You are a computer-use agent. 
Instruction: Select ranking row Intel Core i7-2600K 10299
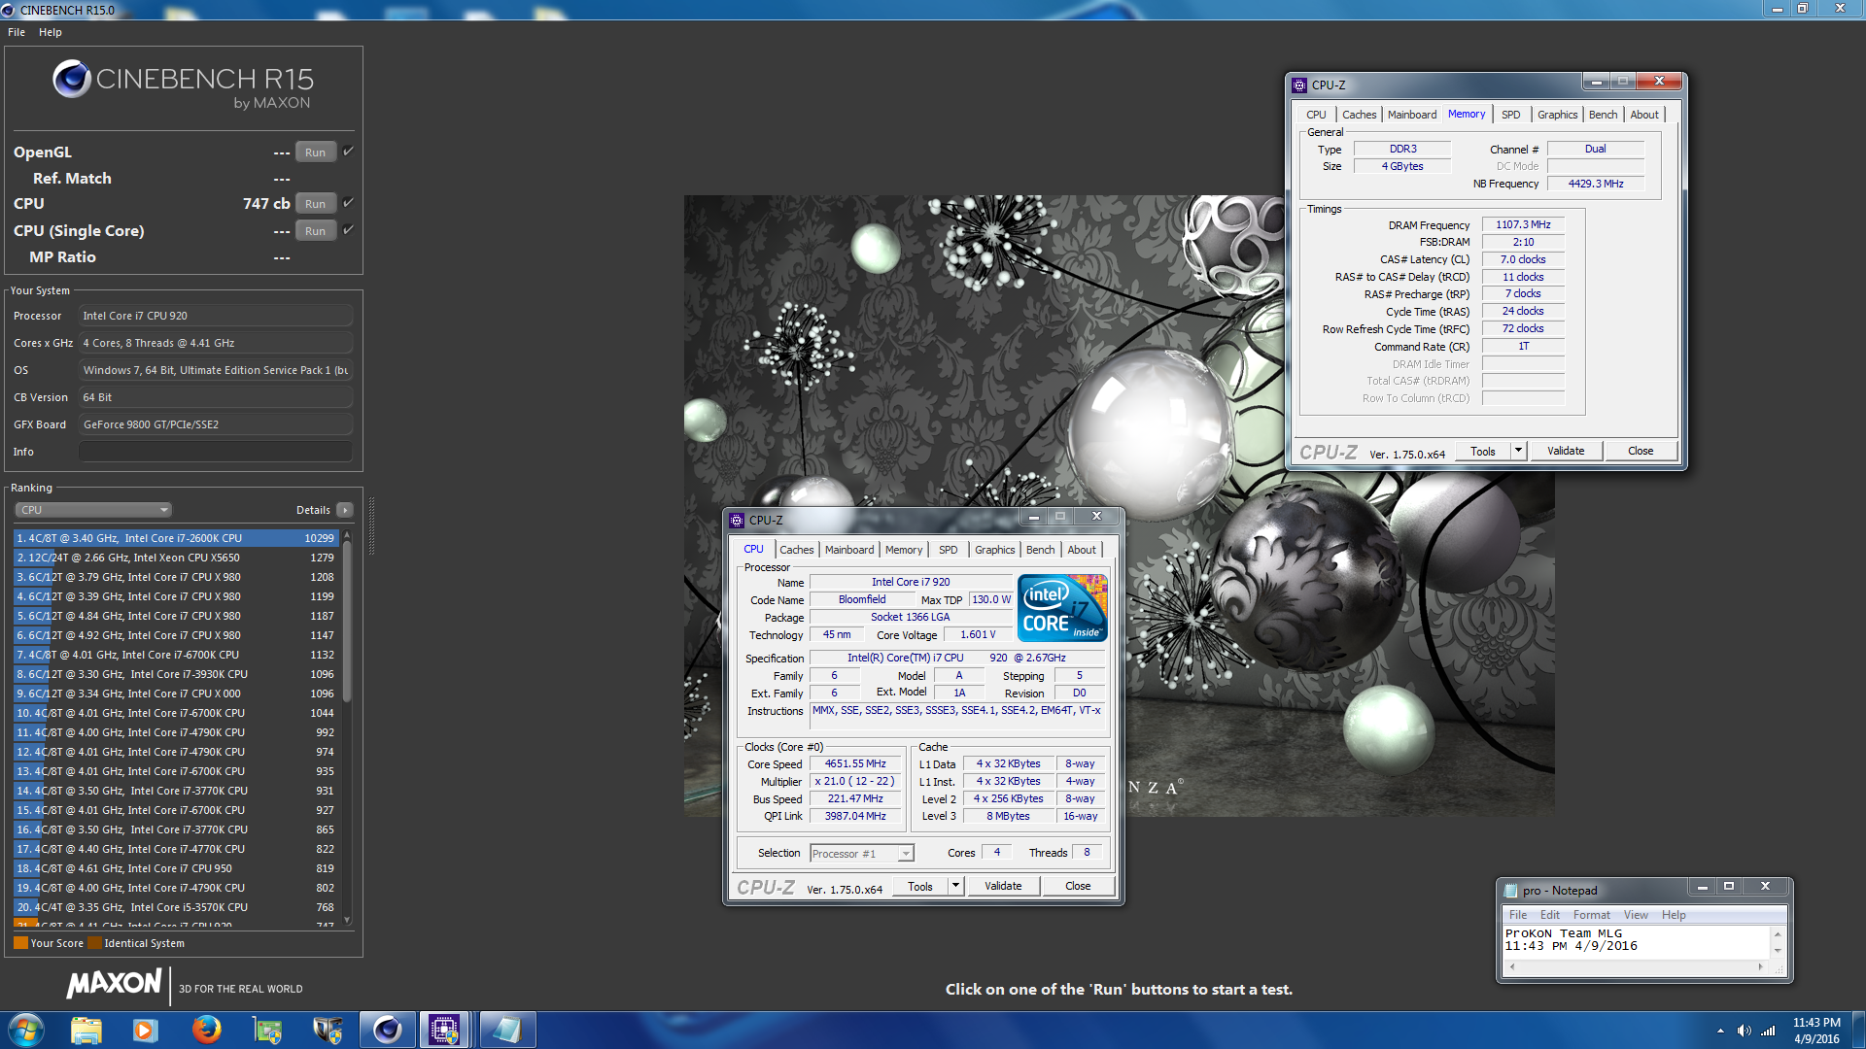(x=176, y=537)
